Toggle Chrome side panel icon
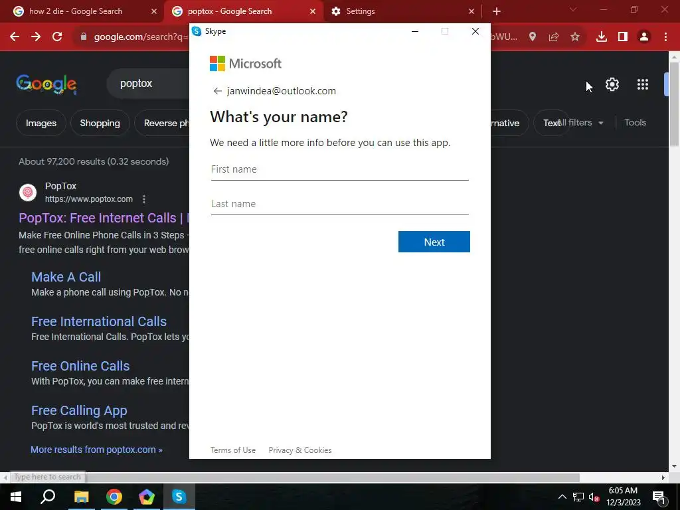This screenshot has height=510, width=680. [x=623, y=37]
